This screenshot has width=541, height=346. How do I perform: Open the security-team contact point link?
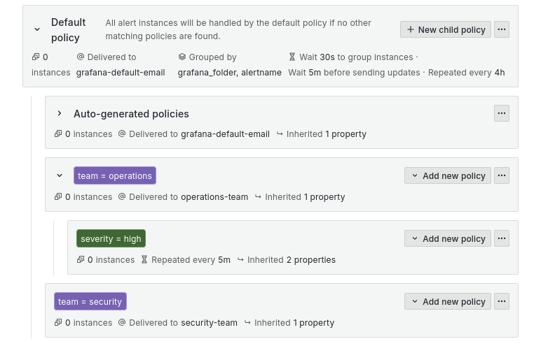pos(209,323)
